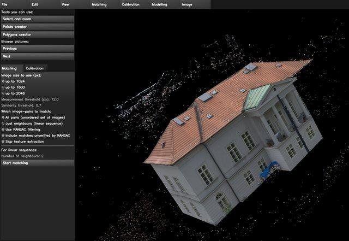The image size is (349, 241).
Task: Toggle Skip feature extraction checkbox
Action: click(x=3, y=141)
